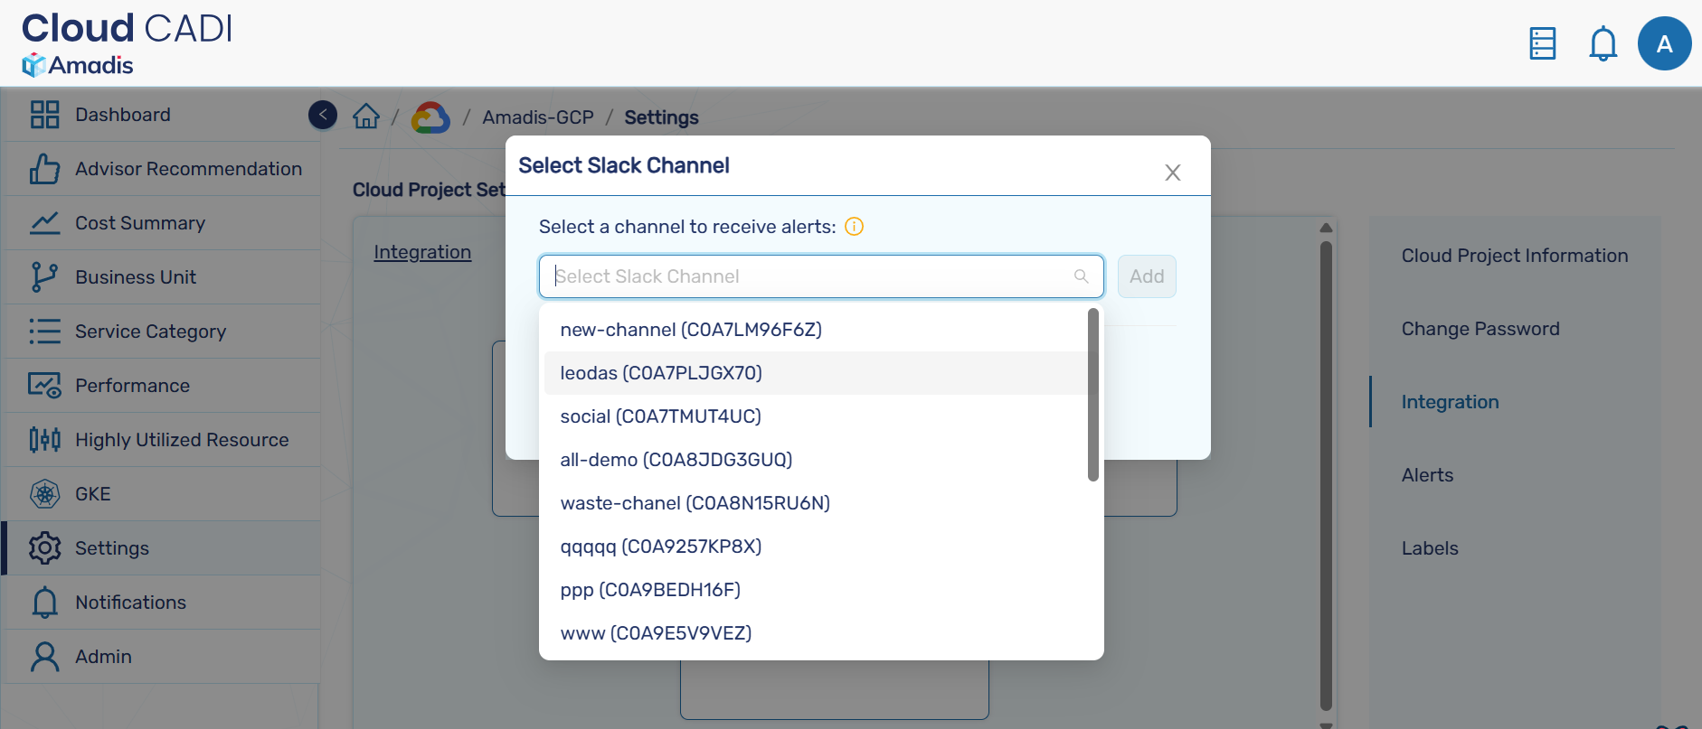Image resolution: width=1702 pixels, height=729 pixels.
Task: Collapse the sidebar with the arrow button
Action: click(323, 115)
